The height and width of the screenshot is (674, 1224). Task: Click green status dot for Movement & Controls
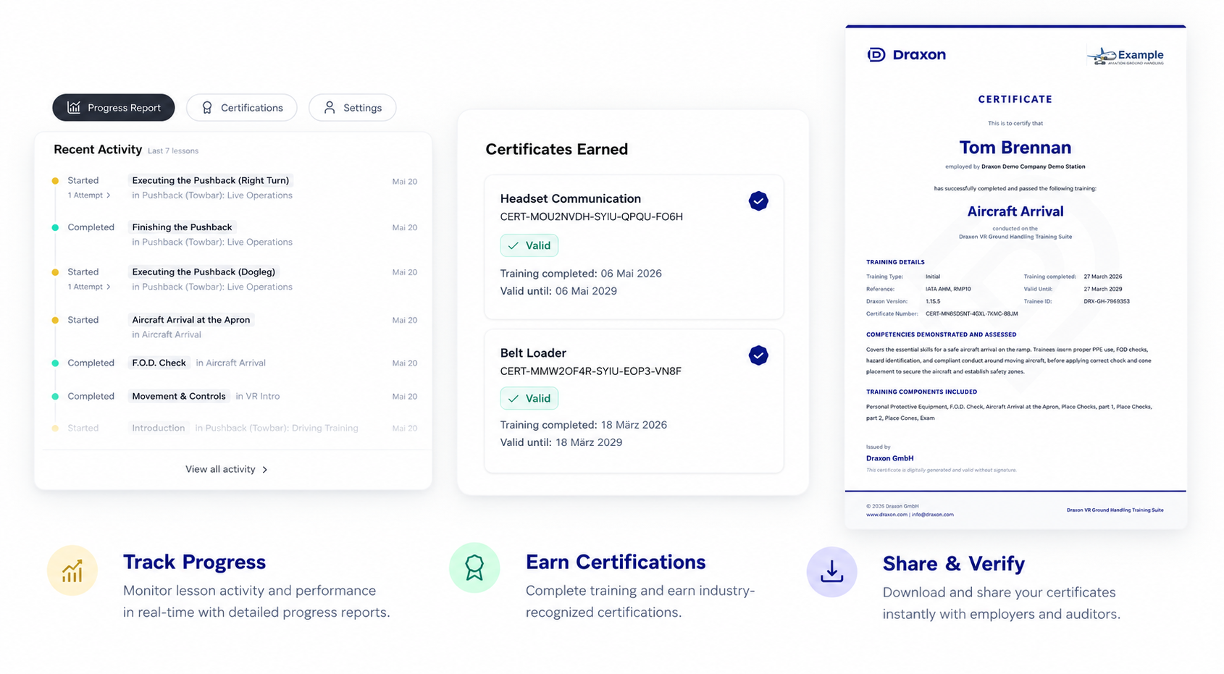[55, 396]
